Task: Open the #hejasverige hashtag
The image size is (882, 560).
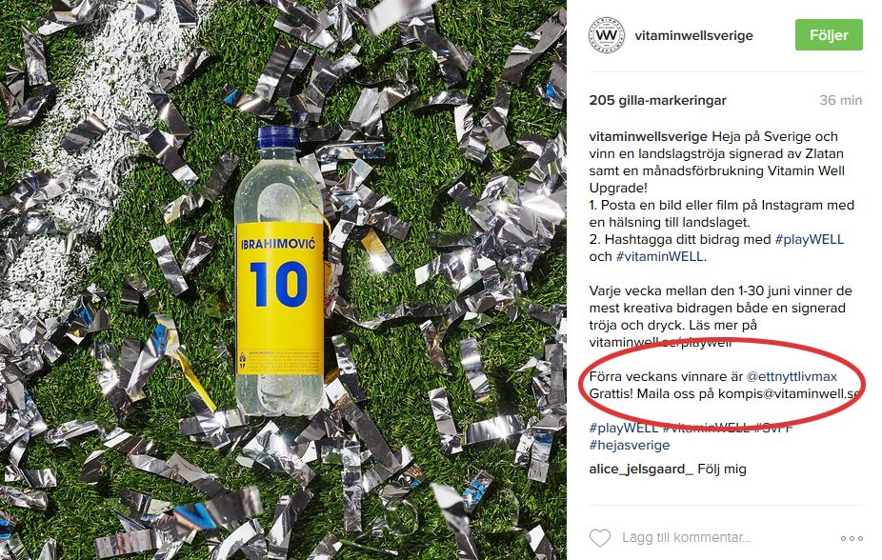Action: (629, 445)
